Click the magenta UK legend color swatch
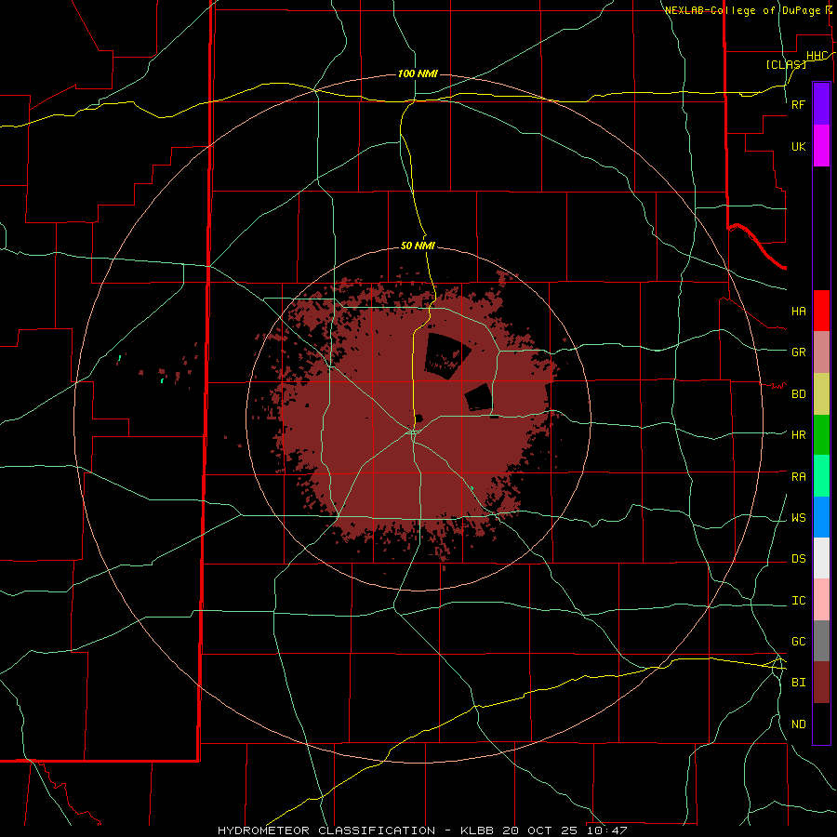The height and width of the screenshot is (837, 837). click(821, 146)
